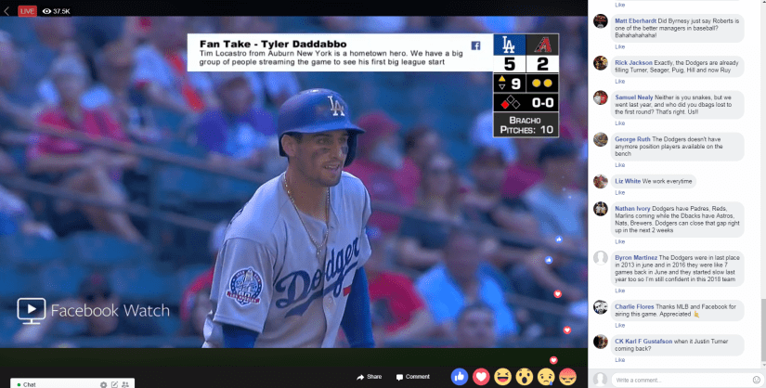This screenshot has width=766, height=388.
Task: Like Nathan Ivory's comment
Action: tap(619, 241)
